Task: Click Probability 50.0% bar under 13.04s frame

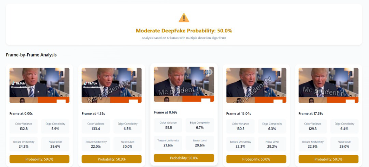Action: 256,159
